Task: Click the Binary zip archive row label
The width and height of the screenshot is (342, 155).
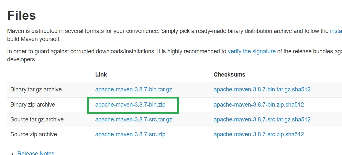Action: pos(33,105)
